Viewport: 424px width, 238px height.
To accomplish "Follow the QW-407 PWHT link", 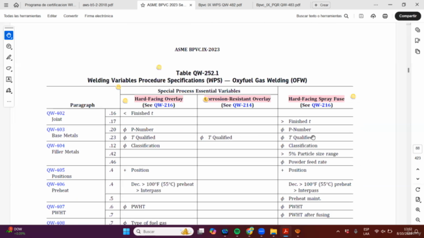I will click(x=56, y=207).
